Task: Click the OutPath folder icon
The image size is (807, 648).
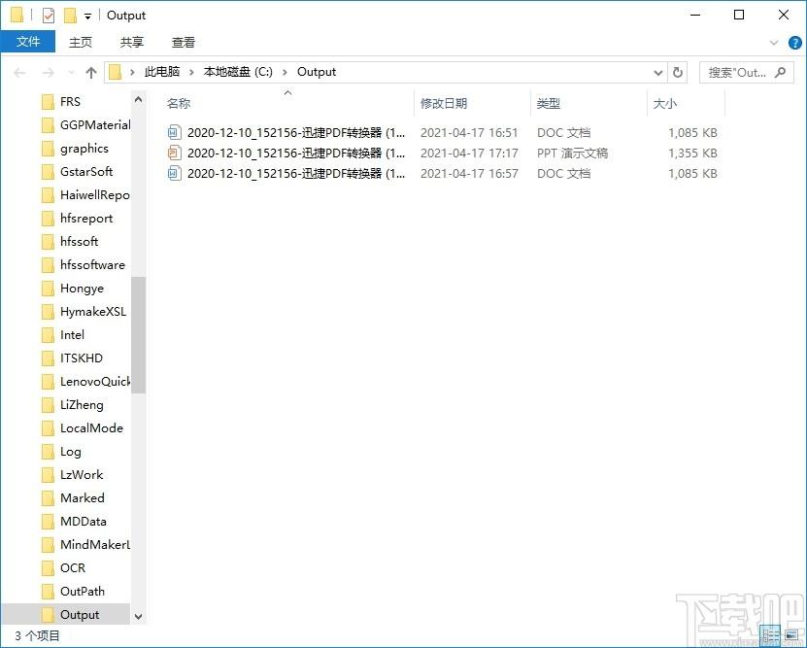Action: 48,592
